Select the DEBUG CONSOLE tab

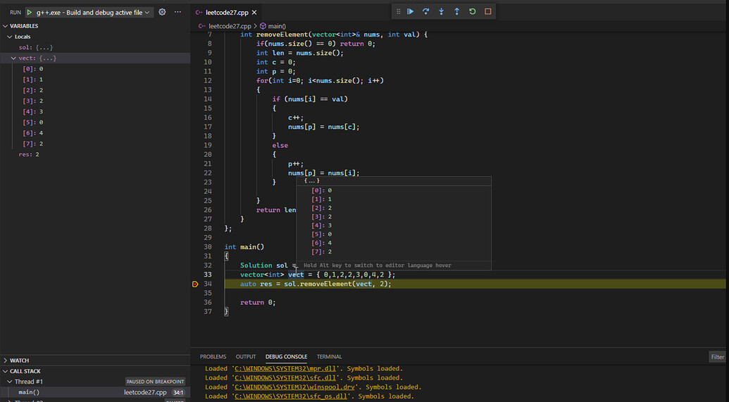click(x=286, y=356)
